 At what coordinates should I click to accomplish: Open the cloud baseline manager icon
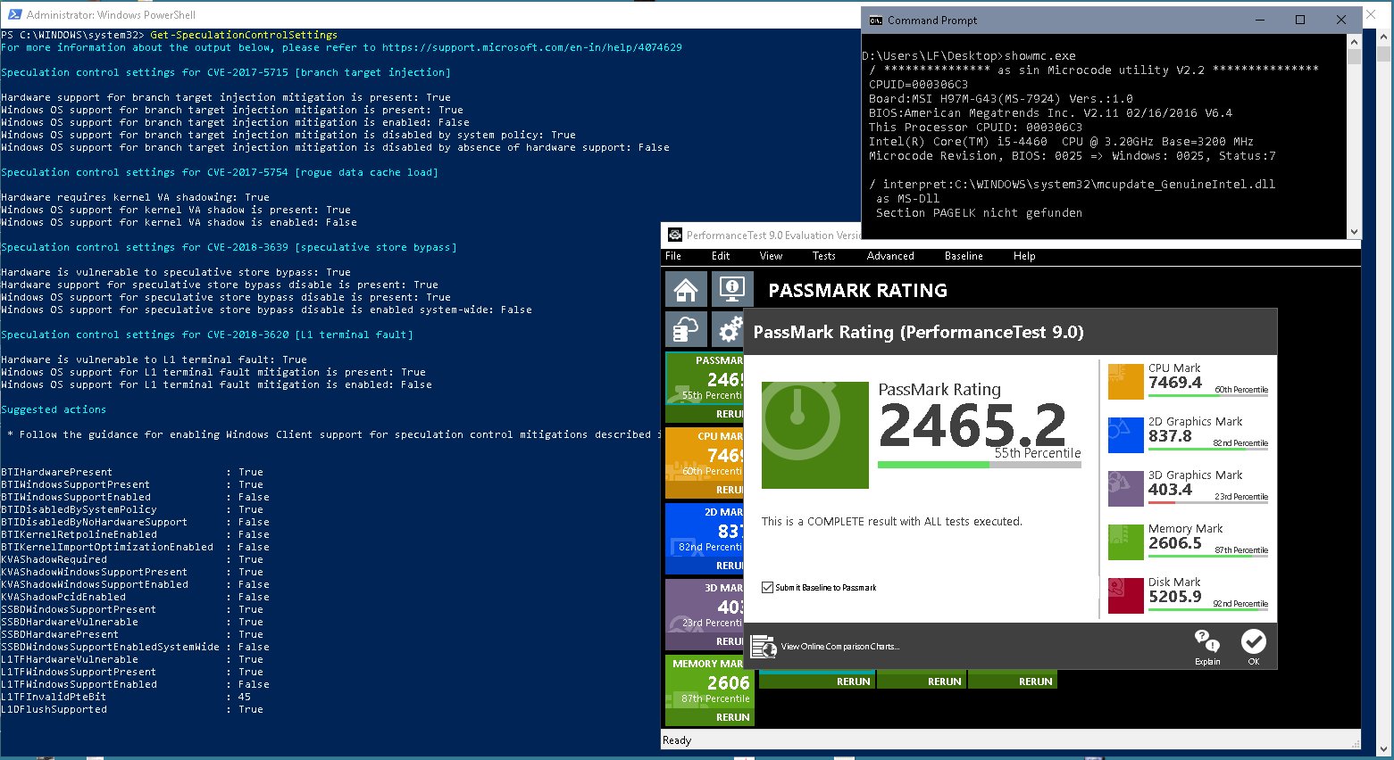[686, 329]
